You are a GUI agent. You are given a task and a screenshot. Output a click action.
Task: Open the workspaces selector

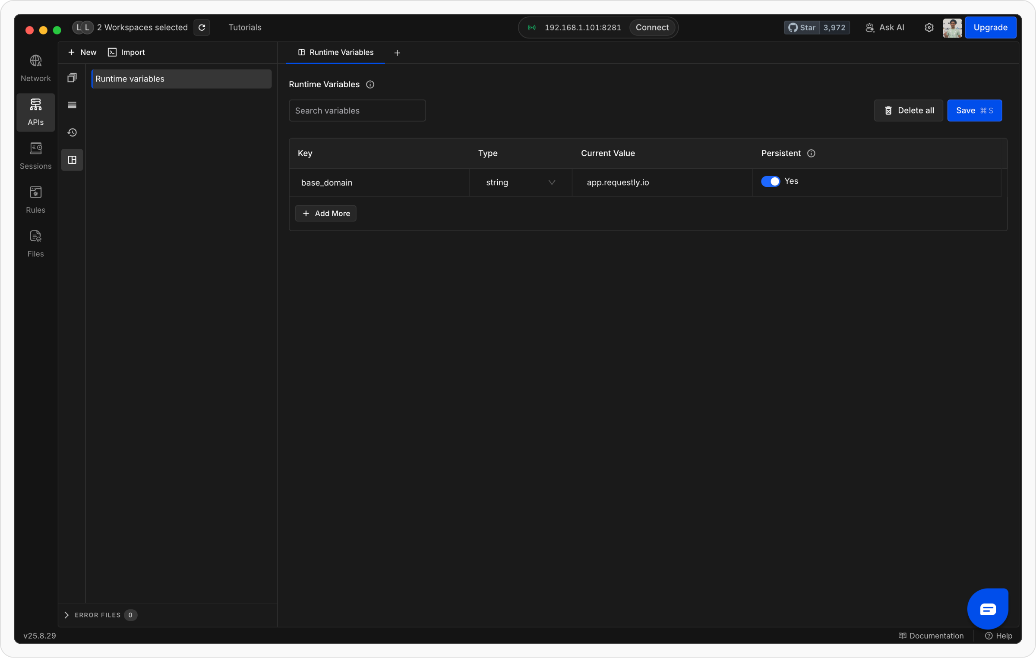132,28
